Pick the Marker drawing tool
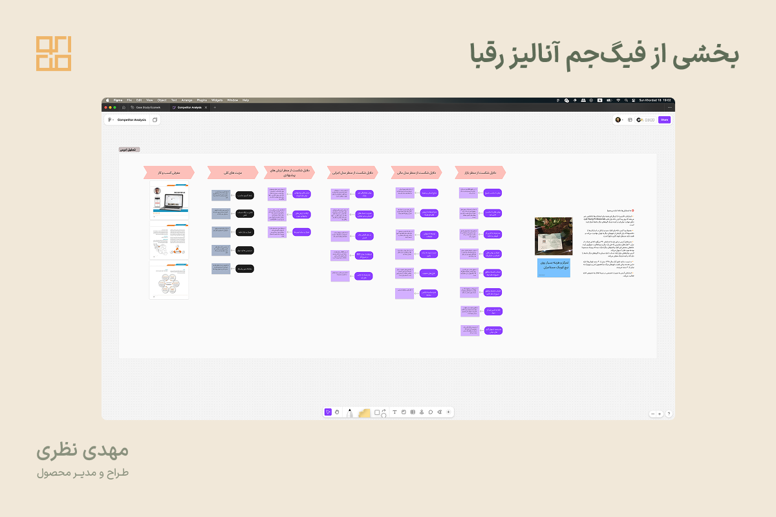The image size is (776, 517). tap(350, 412)
